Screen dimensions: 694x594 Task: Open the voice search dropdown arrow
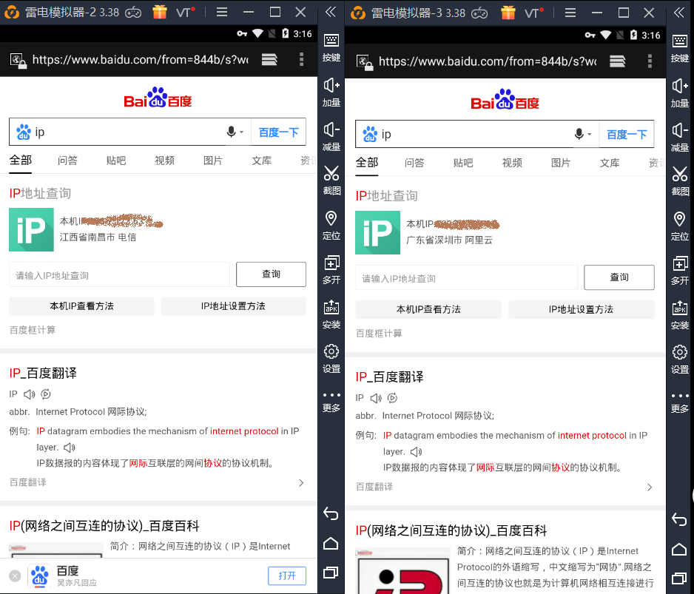coord(240,132)
